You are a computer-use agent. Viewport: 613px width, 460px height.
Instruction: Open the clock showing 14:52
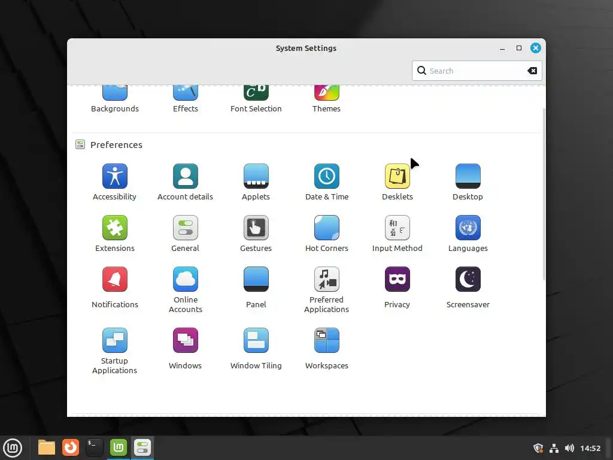pyautogui.click(x=590, y=448)
